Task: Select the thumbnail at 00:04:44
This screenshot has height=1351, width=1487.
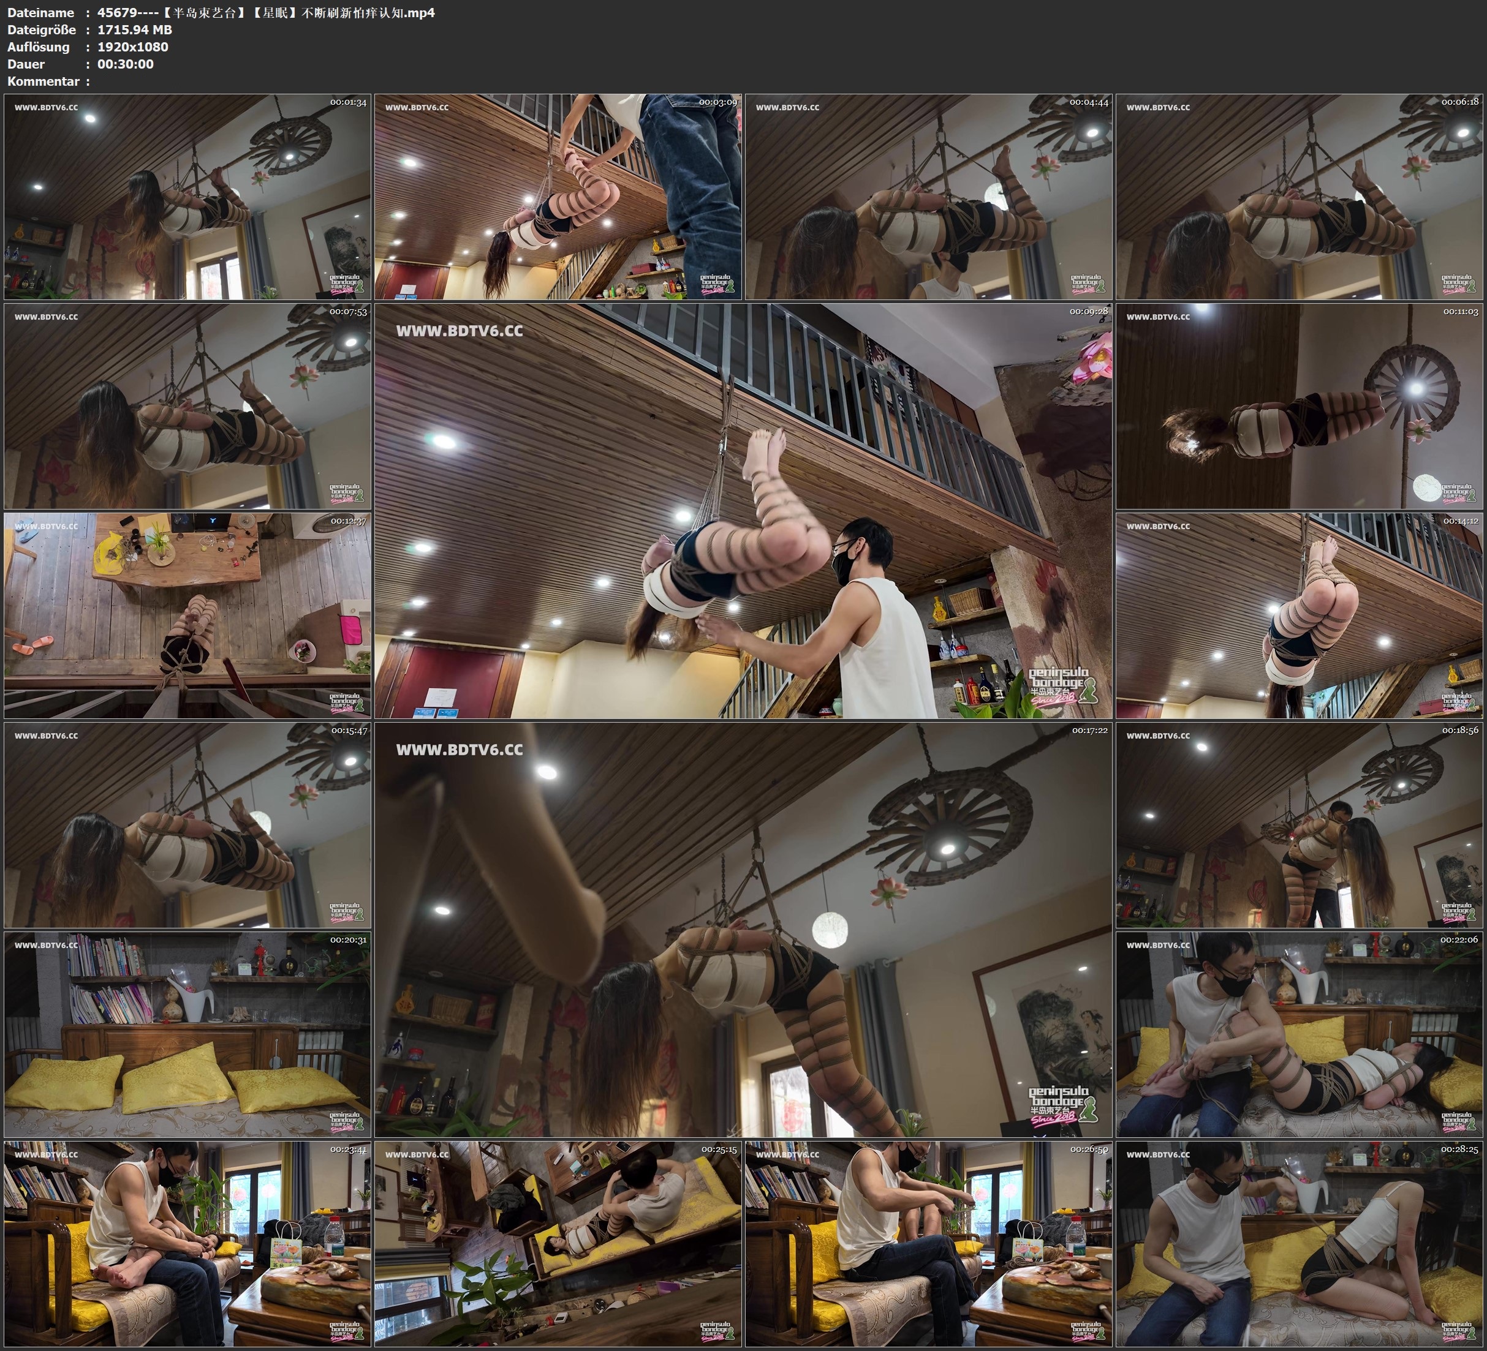Action: [929, 197]
